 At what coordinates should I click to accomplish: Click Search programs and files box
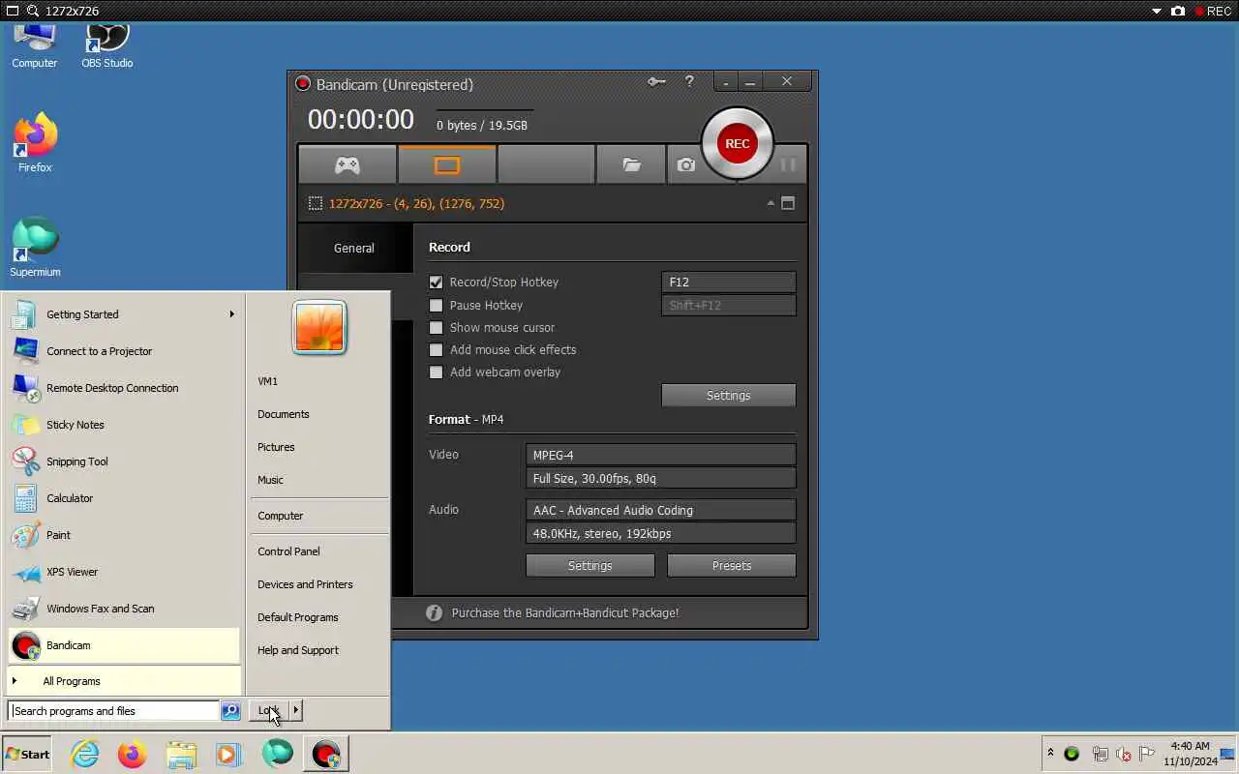113,711
